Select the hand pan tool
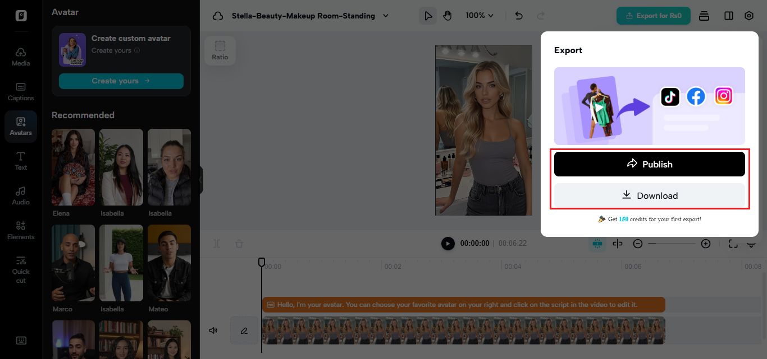Image resolution: width=767 pixels, height=359 pixels. click(447, 16)
